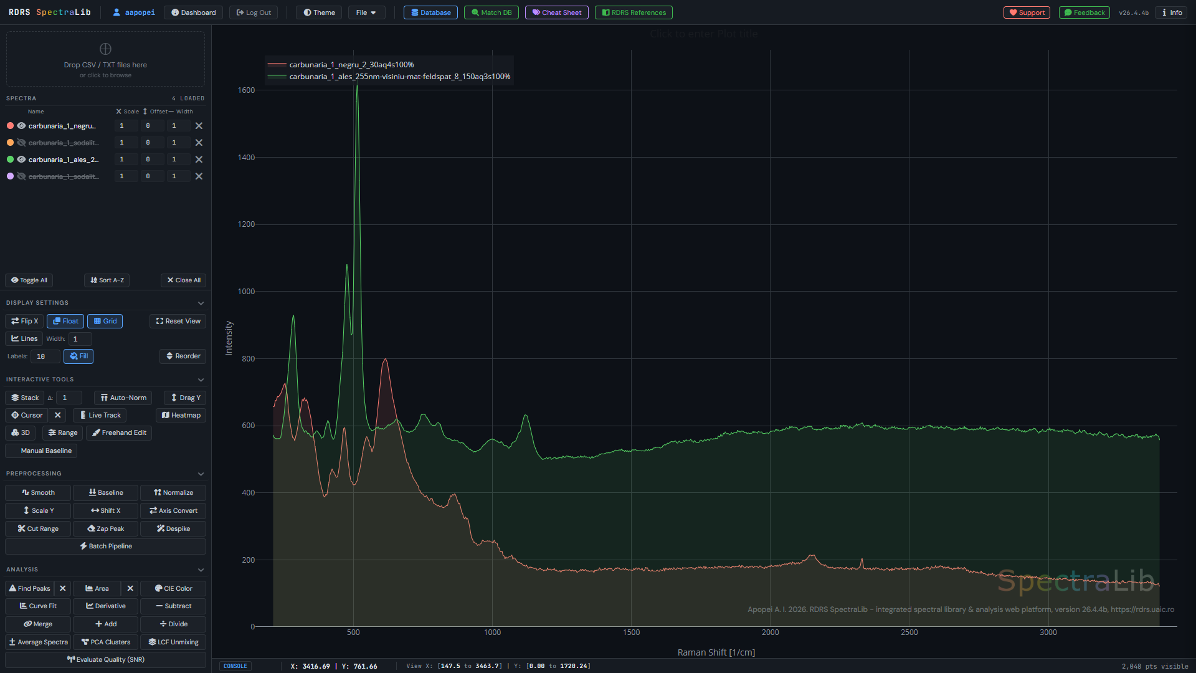The image size is (1196, 673).
Task: Click the green color dot of carbunaria_1_ales
Action: 10,160
